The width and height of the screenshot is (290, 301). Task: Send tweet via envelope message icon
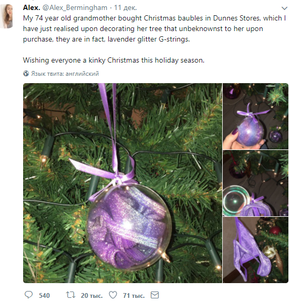(x=154, y=295)
